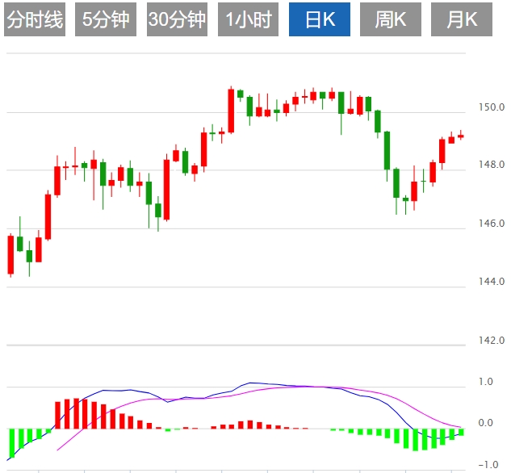
Task: Open the 30分钟 chart tab
Action: coord(177,20)
